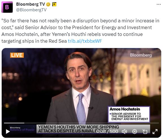Open video settings gear icon

(x=135, y=132)
